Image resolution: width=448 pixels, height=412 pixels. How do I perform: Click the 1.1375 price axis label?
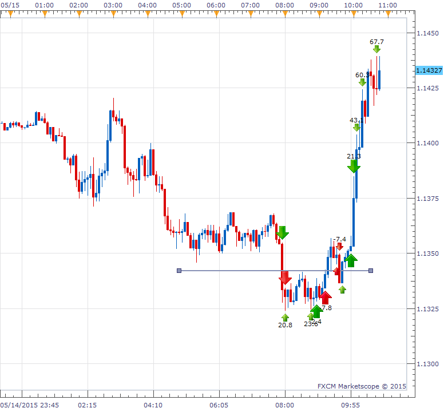(x=428, y=199)
